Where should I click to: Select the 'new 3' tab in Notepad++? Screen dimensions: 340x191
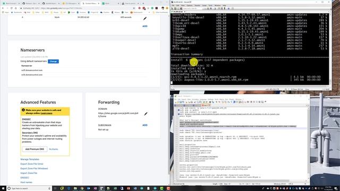206,105
